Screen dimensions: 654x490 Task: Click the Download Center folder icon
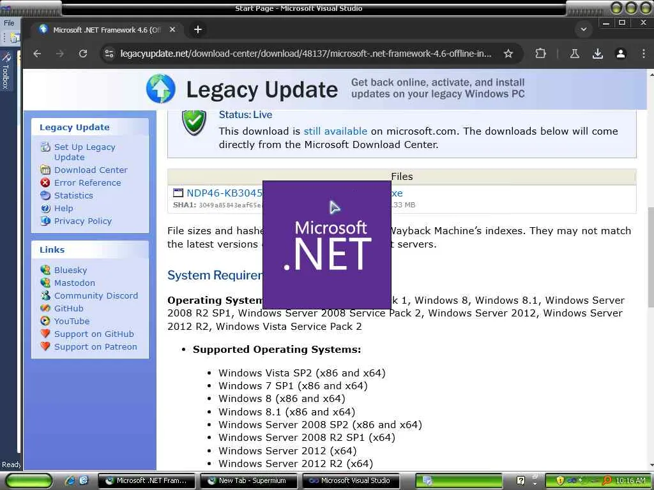tap(45, 170)
